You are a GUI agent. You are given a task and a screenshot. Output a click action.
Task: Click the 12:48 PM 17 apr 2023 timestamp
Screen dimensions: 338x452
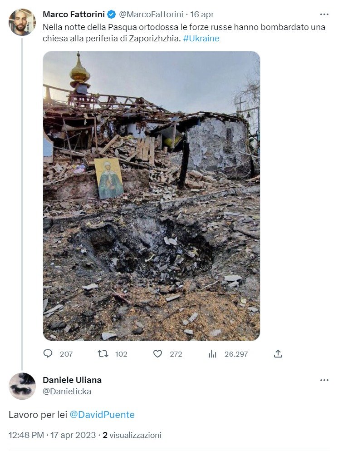click(52, 435)
